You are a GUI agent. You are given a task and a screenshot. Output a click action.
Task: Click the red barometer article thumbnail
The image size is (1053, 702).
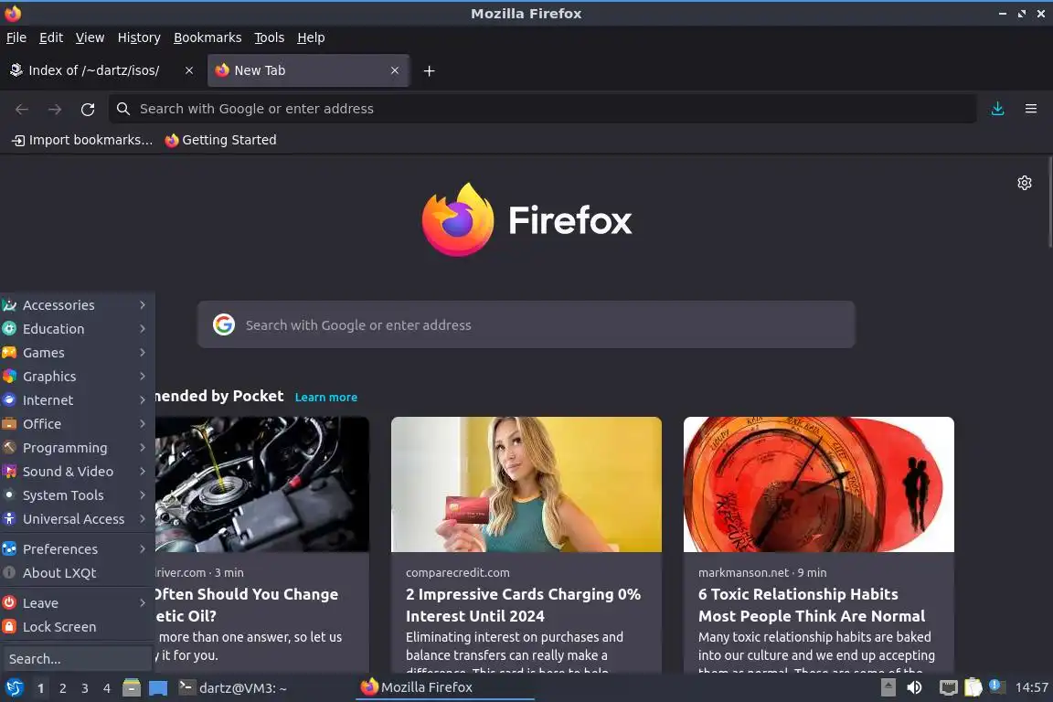(x=819, y=484)
